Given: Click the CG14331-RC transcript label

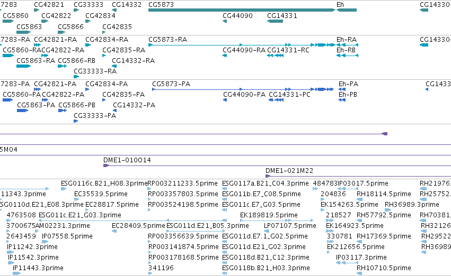Looking at the screenshot, I should (x=288, y=50).
